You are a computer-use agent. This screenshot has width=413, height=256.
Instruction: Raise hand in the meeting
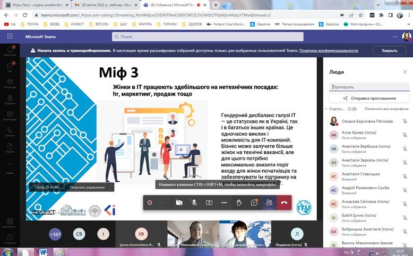pyautogui.click(x=239, y=202)
